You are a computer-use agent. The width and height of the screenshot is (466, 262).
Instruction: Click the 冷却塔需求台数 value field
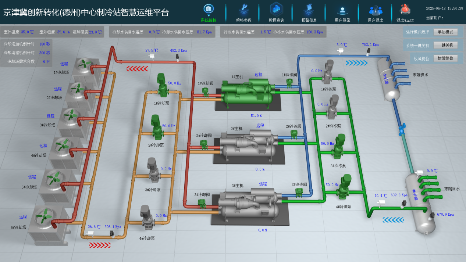46,62
